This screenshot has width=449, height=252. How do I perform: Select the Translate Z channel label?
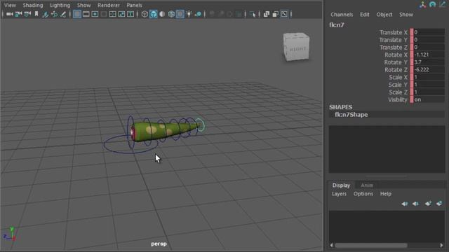point(393,47)
